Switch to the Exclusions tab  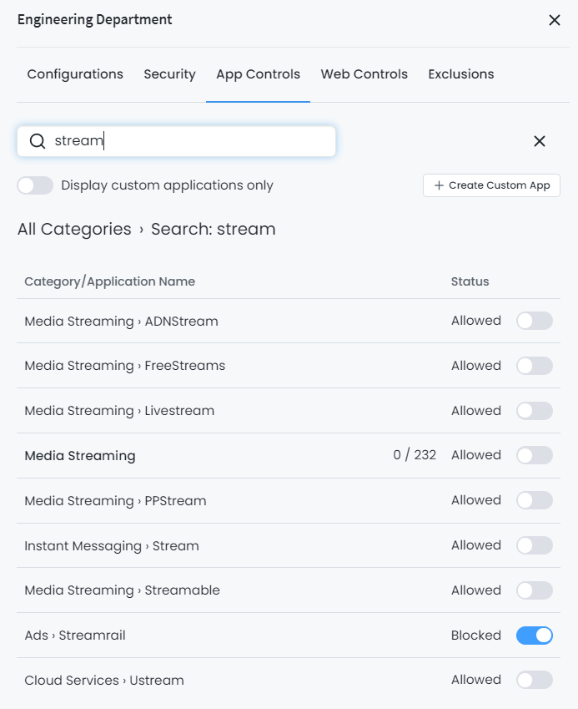coord(460,74)
